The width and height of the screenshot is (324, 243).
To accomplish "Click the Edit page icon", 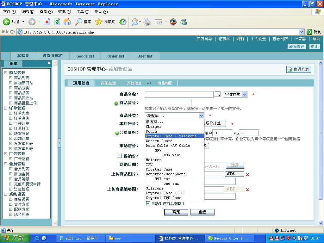I will tap(159, 22).
